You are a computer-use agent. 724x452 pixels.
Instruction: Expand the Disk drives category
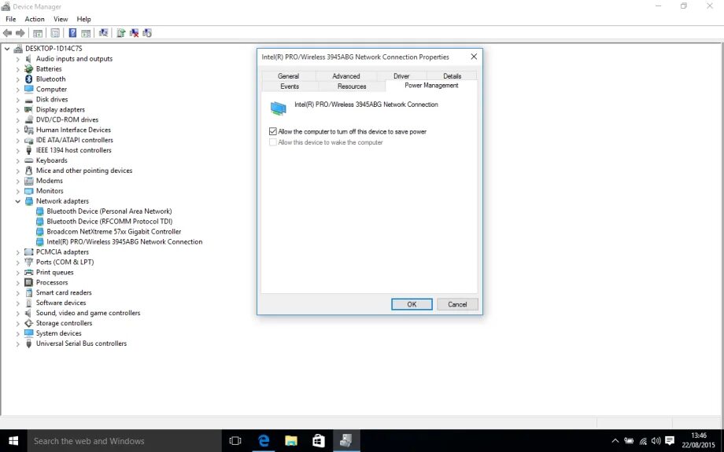click(17, 100)
